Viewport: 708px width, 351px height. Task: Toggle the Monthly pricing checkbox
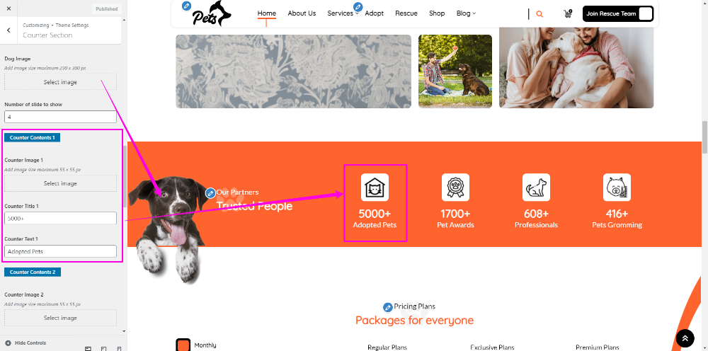(x=183, y=345)
